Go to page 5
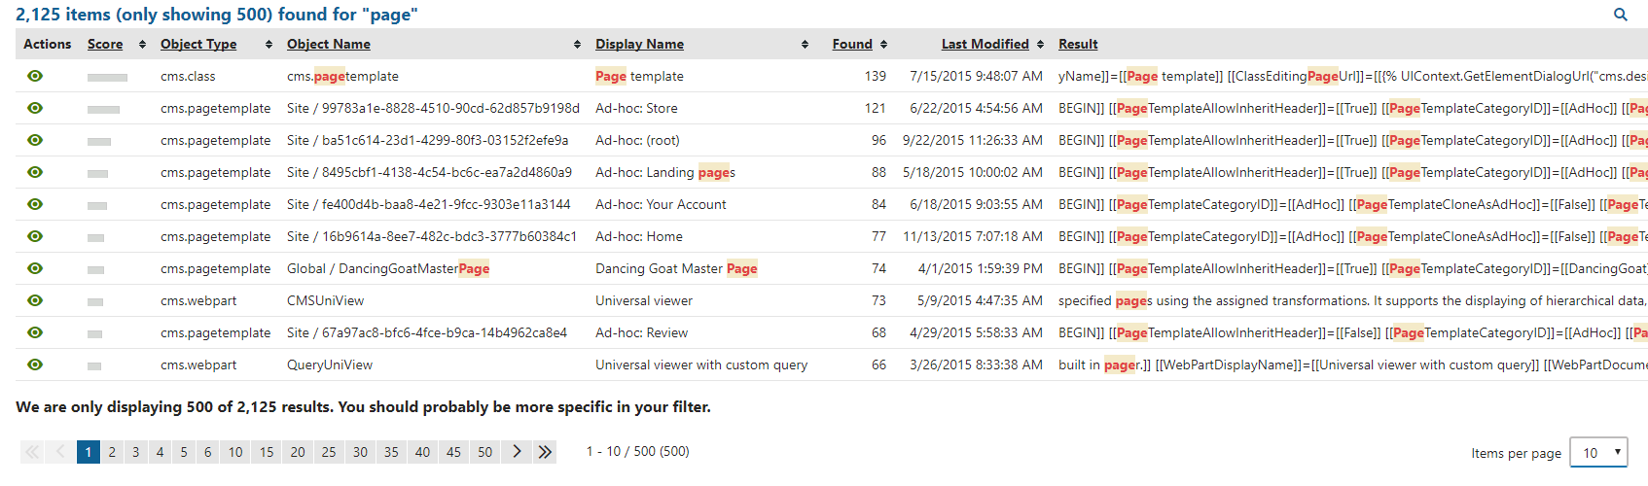 pyautogui.click(x=184, y=452)
